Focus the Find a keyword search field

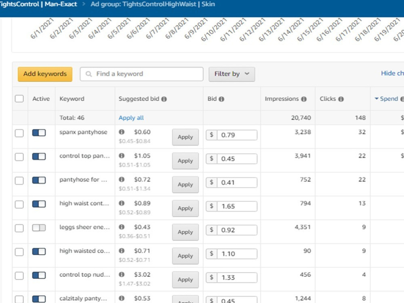click(141, 74)
